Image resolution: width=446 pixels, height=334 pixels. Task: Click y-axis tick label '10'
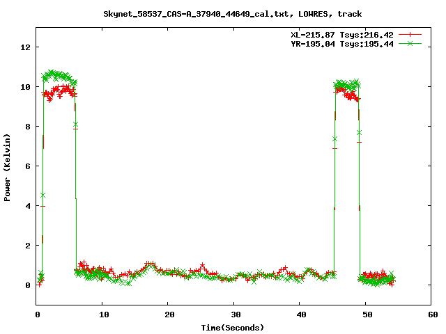[25, 87]
